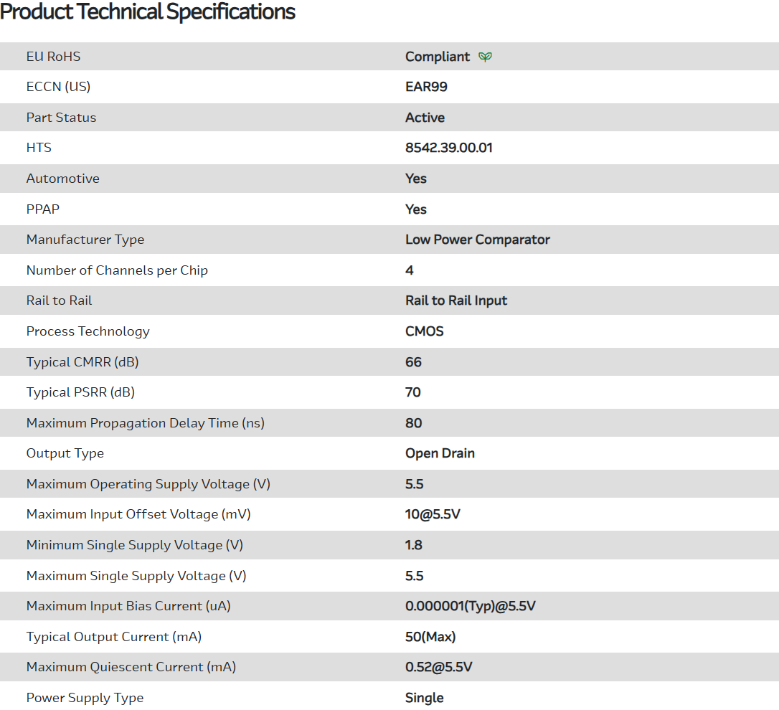Screen dimensions: 779x710
Task: Select the "Low Power Comparator" value
Action: click(x=478, y=240)
